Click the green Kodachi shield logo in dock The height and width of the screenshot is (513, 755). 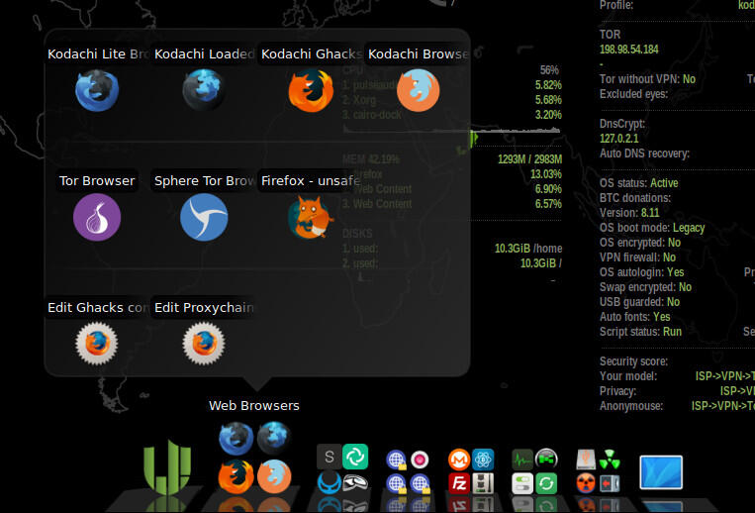point(167,466)
